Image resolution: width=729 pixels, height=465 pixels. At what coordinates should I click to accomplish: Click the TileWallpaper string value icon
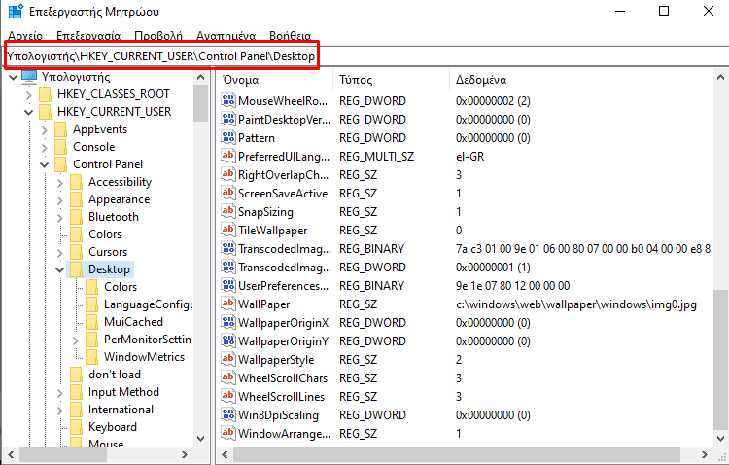click(227, 230)
